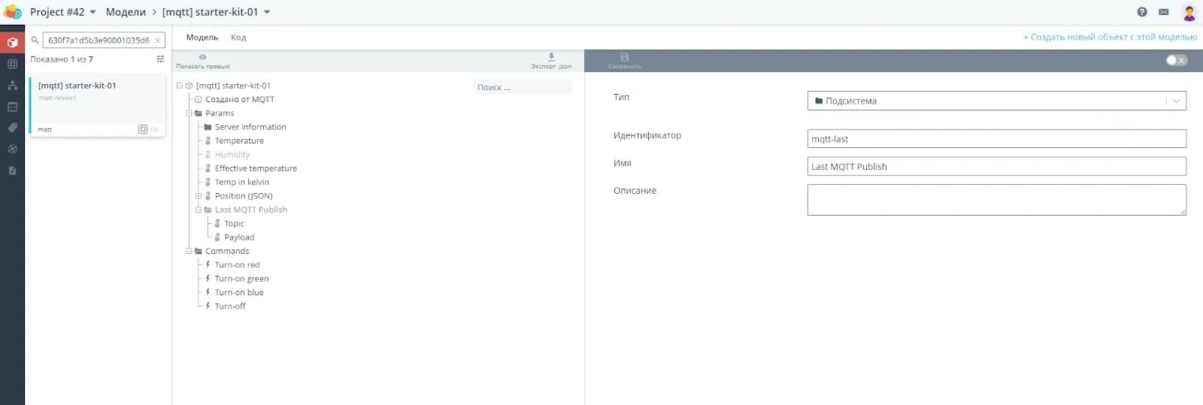This screenshot has height=405, width=1203.
Task: Collapse the Params folder in the tree
Action: pyautogui.click(x=189, y=113)
